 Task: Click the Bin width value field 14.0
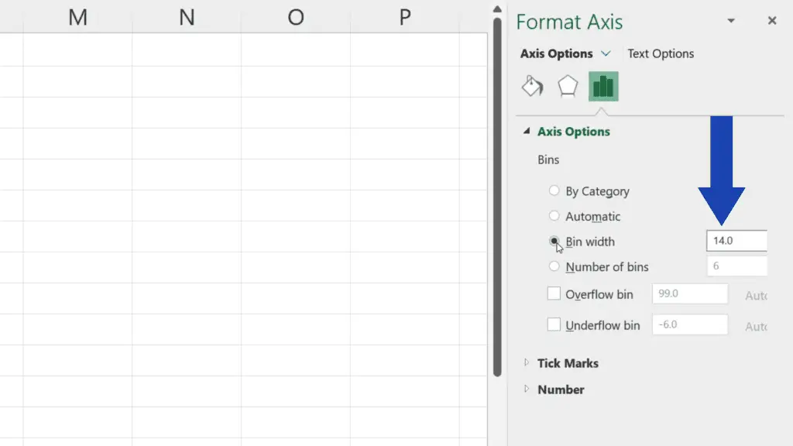tap(737, 241)
